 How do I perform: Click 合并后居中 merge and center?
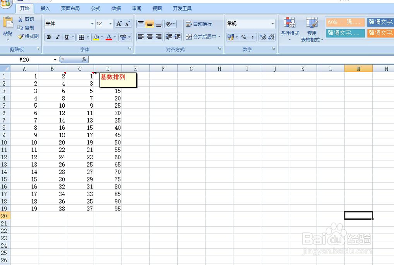[201, 37]
